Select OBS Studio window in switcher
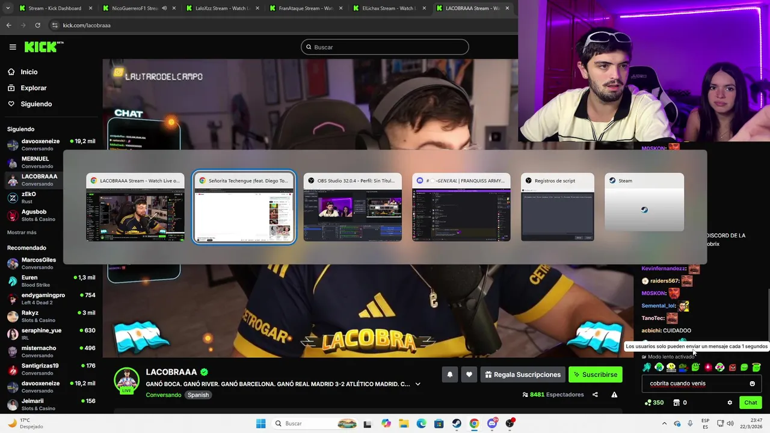Image resolution: width=770 pixels, height=433 pixels. [353, 208]
